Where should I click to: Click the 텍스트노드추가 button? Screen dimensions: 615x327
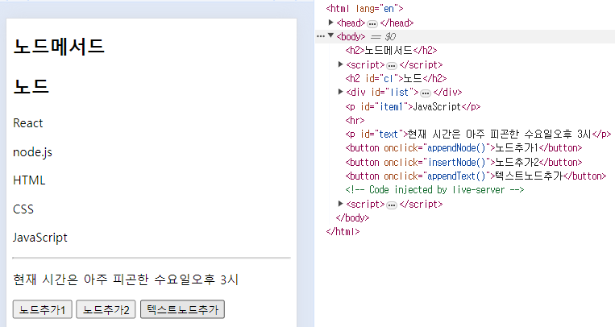(182, 309)
